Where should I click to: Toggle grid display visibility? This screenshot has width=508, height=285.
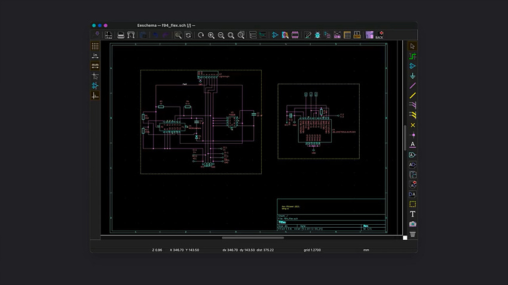[x=95, y=46]
